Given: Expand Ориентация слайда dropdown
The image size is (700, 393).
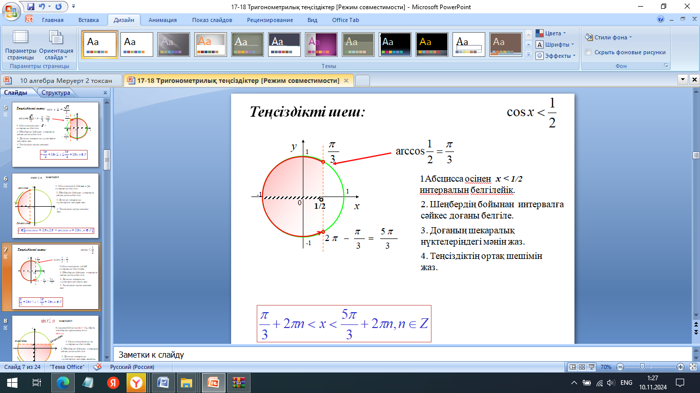Looking at the screenshot, I should pyautogui.click(x=56, y=46).
